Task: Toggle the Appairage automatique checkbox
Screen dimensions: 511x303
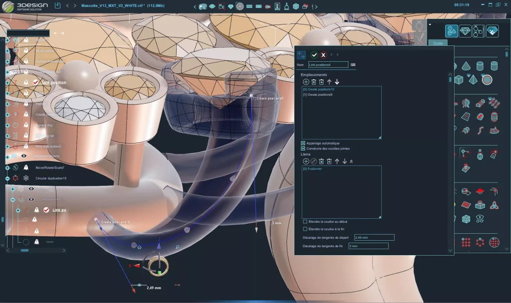Action: 303,143
